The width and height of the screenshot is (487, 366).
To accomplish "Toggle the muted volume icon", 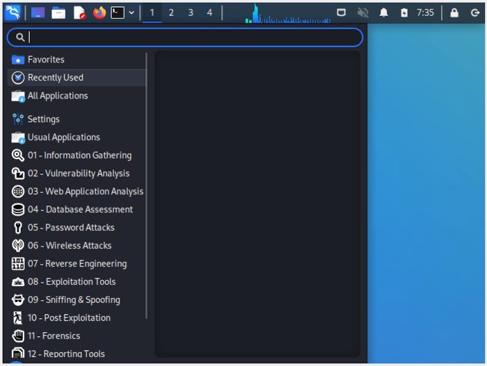I will tap(362, 13).
